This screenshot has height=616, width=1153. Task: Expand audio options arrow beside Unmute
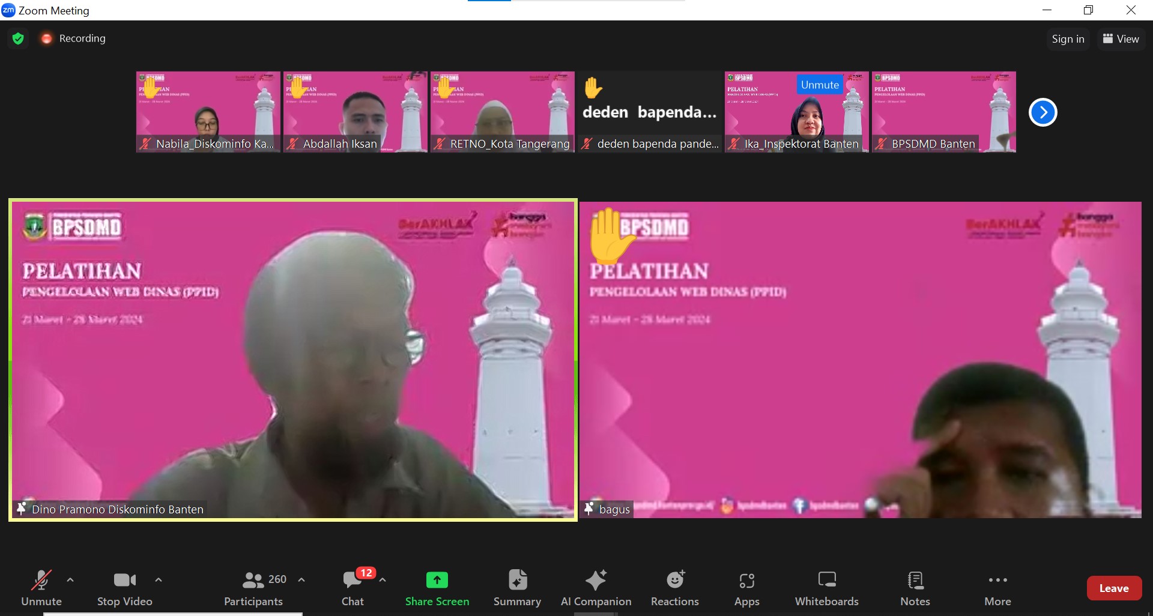(70, 580)
